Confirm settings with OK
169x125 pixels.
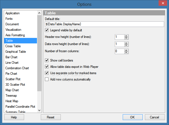[x=133, y=117]
